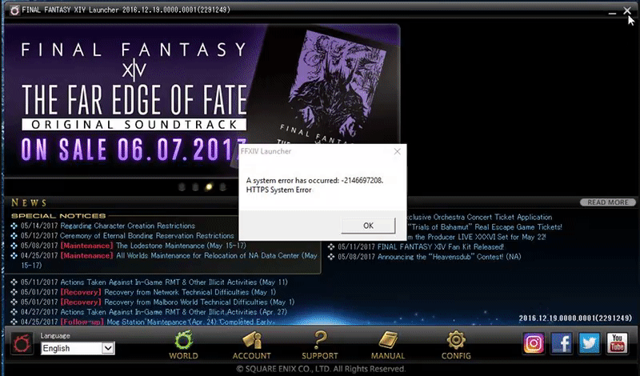Open the SUPPORT question mark icon
The height and width of the screenshot is (376, 640).
(319, 346)
